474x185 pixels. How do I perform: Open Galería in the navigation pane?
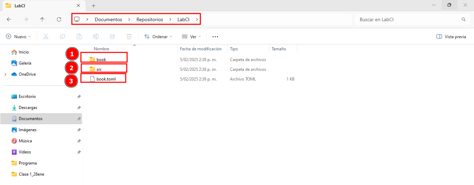coord(25,63)
